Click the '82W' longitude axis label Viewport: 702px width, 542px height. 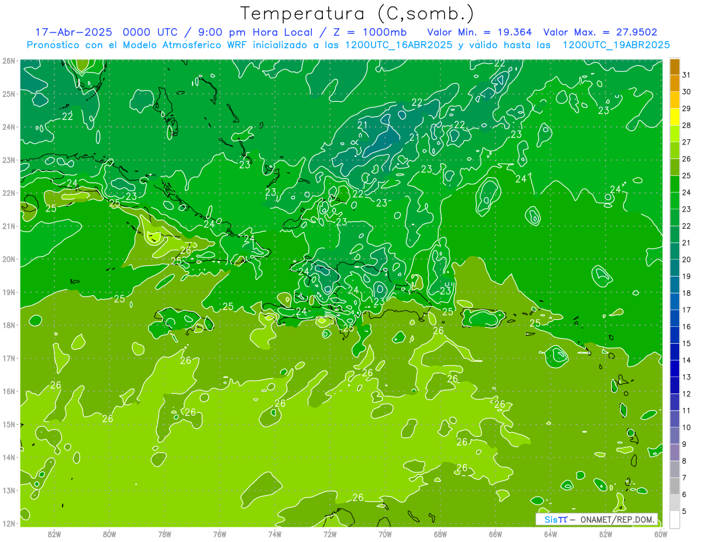click(x=54, y=534)
